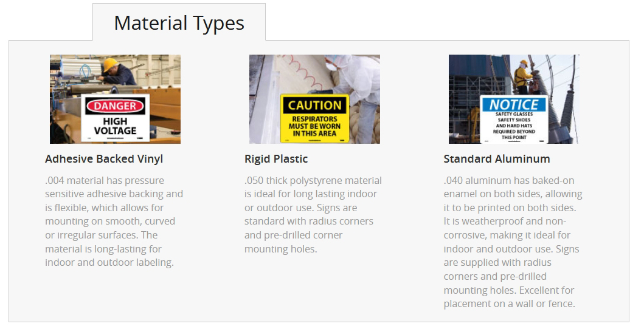644x335 pixels.
Task: Click the yellow CAUTION sign header
Action: 314,106
